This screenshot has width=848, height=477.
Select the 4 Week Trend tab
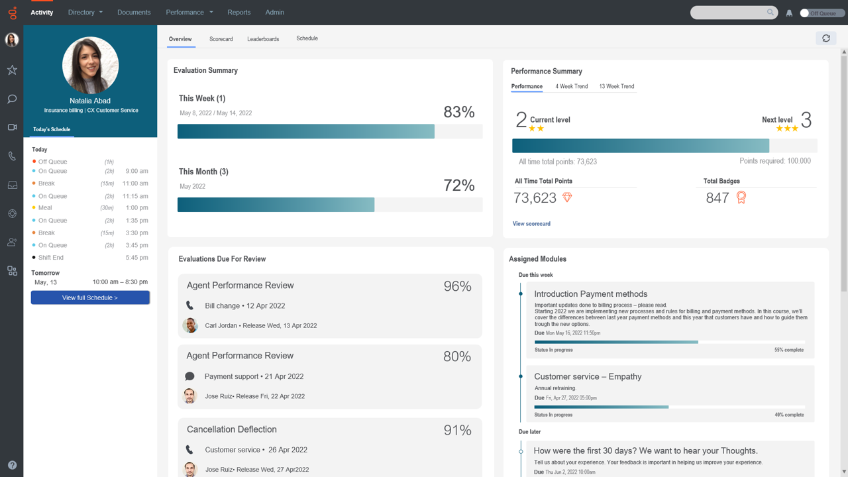pyautogui.click(x=571, y=86)
